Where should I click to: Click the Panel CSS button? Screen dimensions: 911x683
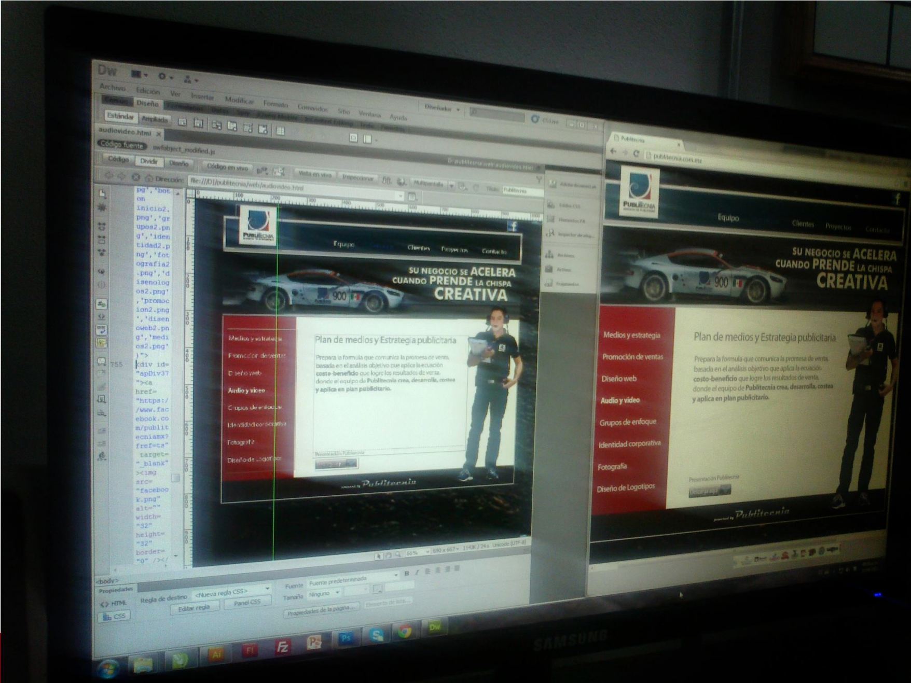(x=247, y=602)
